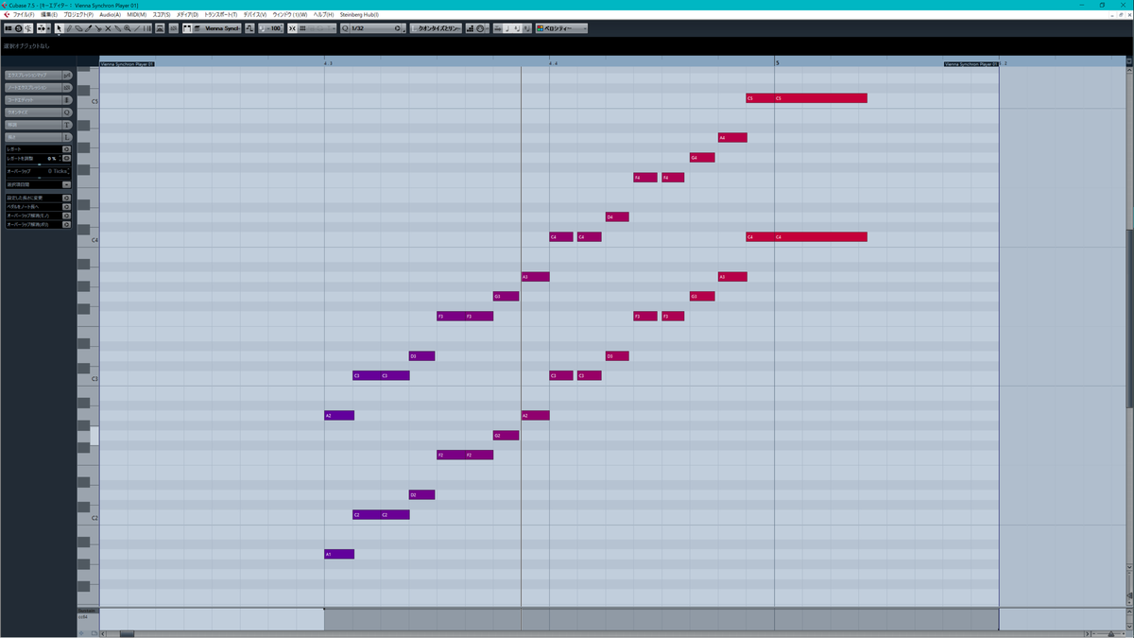Apply ペダルをノート長へ function button
The image size is (1134, 638).
click(x=67, y=207)
